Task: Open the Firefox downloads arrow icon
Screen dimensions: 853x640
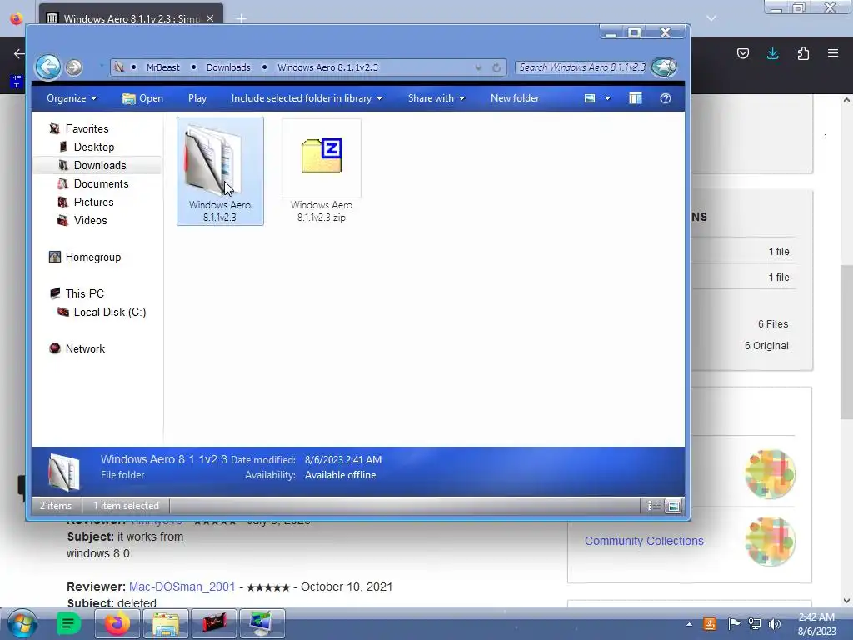Action: click(772, 53)
